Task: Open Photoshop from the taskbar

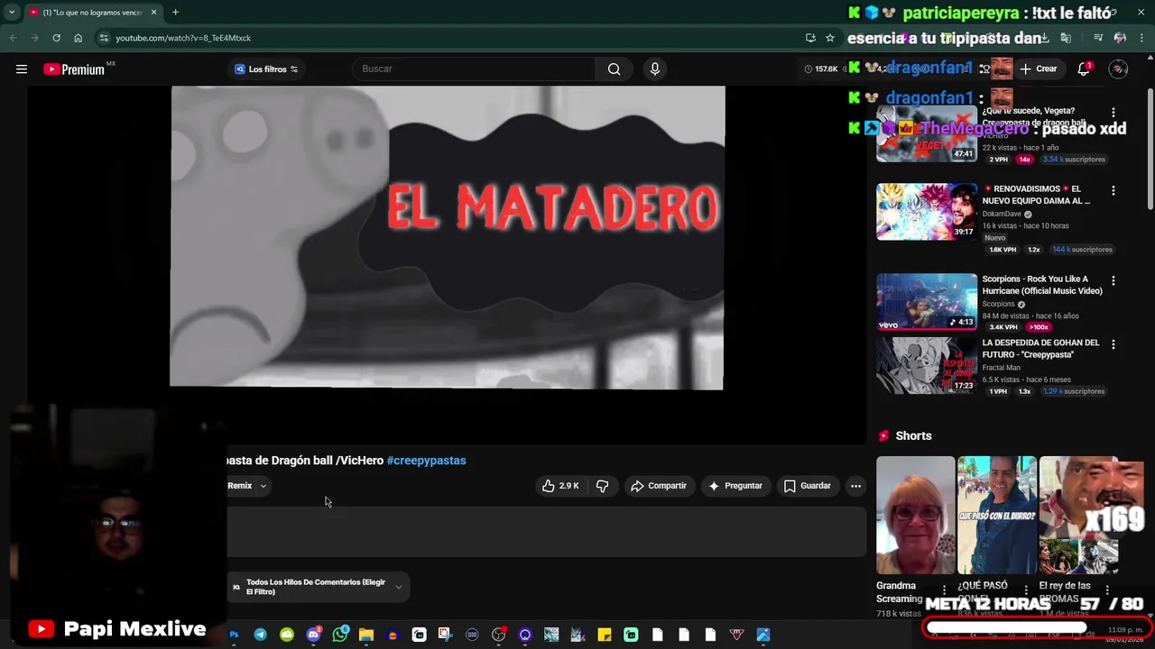Action: point(234,635)
